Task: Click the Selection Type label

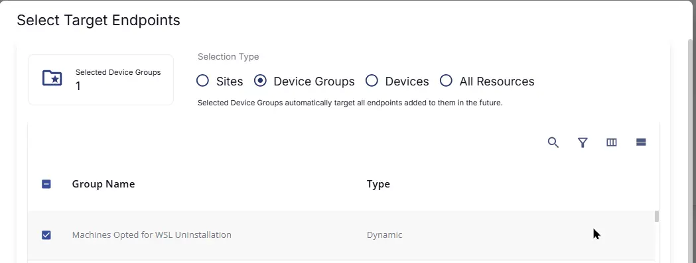Action: pos(228,57)
